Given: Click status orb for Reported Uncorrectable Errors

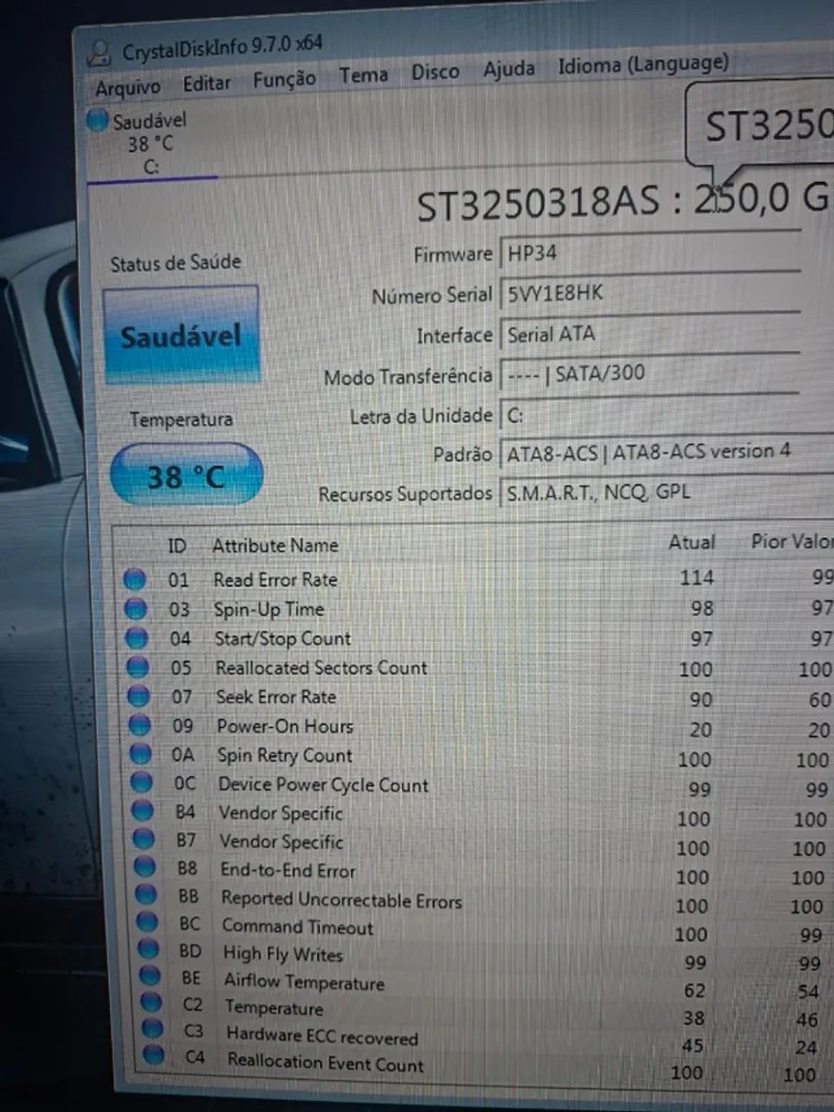Looking at the screenshot, I should point(146,894).
